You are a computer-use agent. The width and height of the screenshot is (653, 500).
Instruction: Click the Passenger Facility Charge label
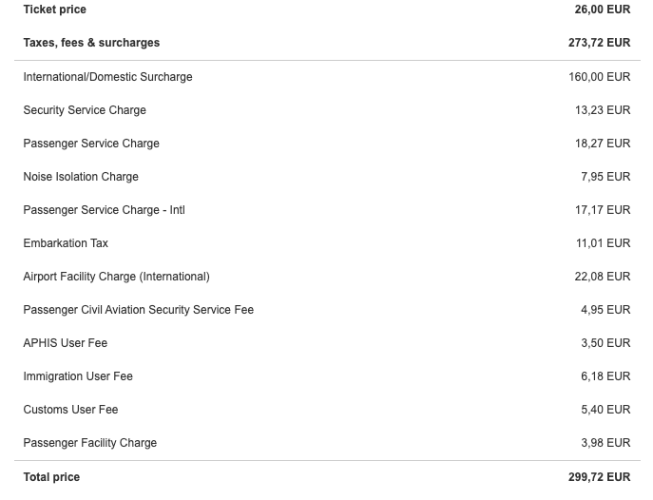[x=90, y=443]
